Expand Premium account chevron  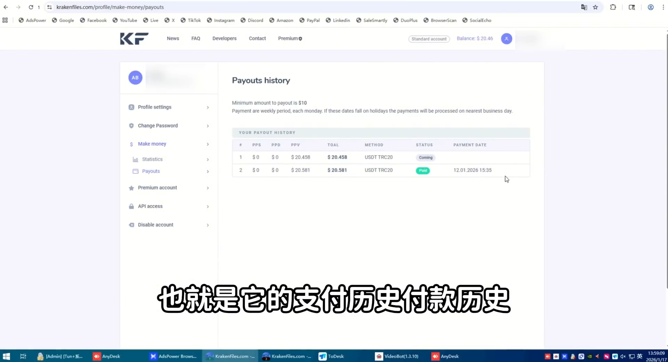(208, 188)
